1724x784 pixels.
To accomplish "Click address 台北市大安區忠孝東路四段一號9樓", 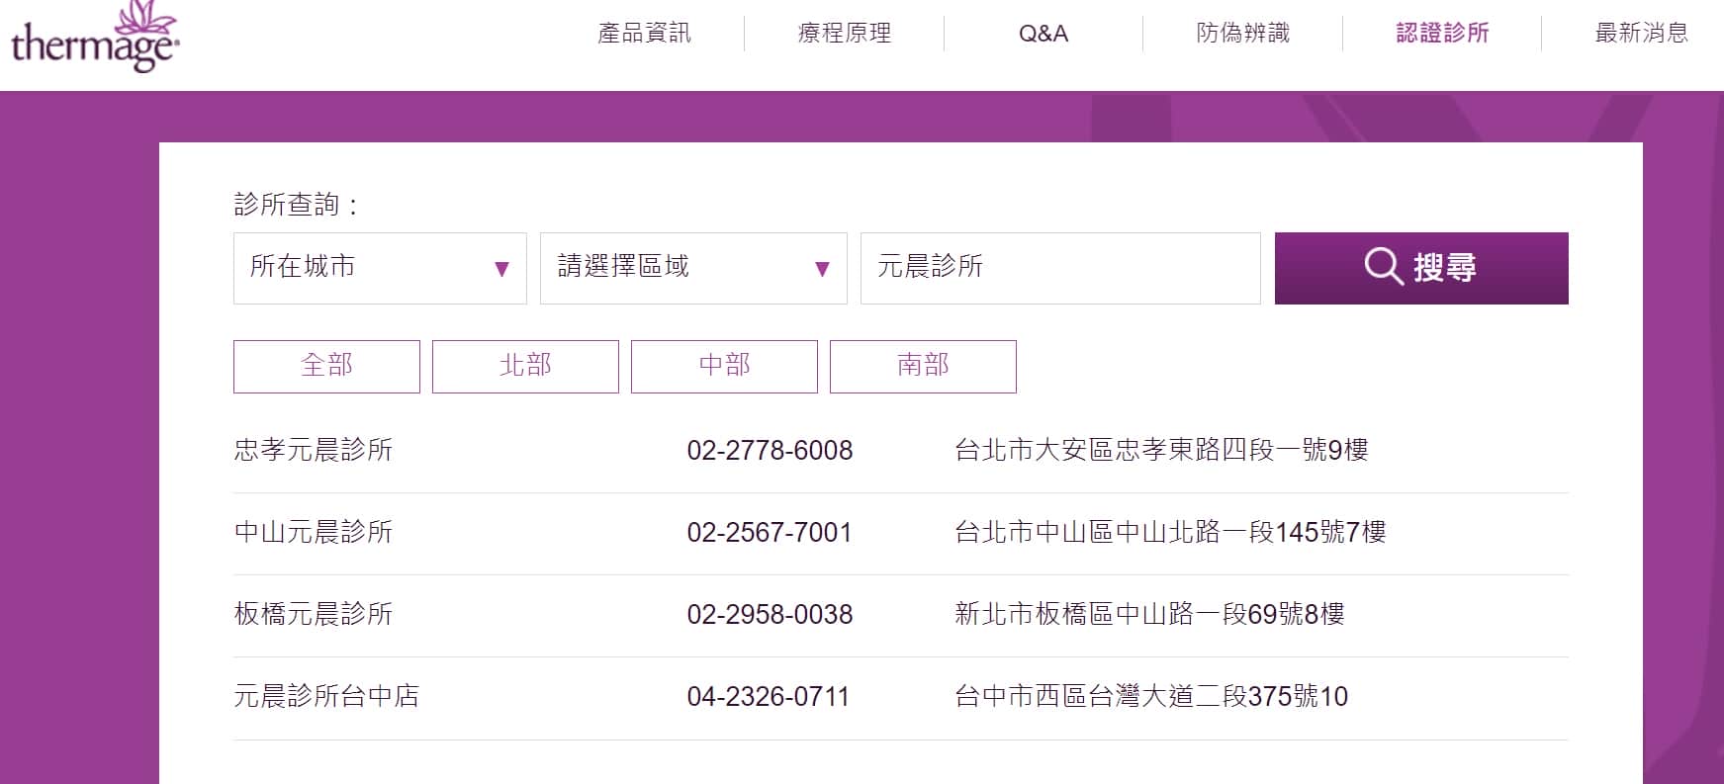I will tap(1161, 450).
